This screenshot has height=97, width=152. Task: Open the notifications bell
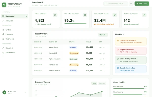tap(131, 4)
